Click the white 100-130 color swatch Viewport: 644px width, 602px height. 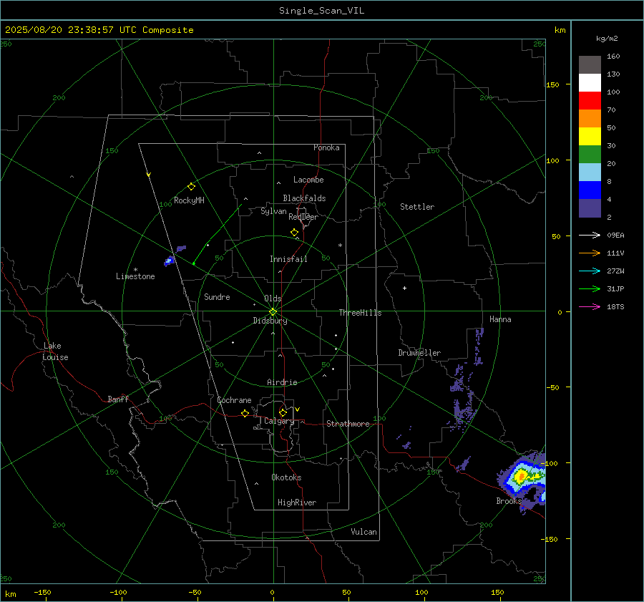coord(590,83)
